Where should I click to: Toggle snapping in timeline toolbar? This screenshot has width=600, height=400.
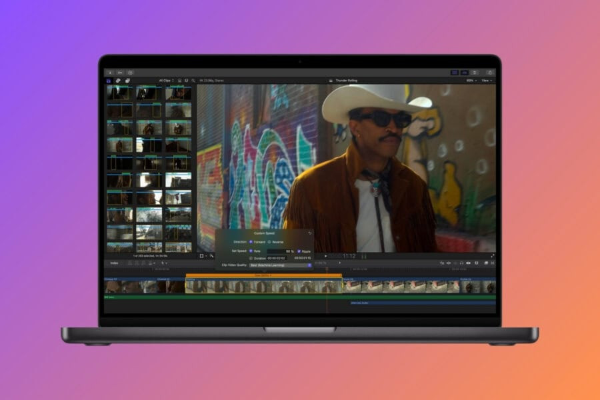pyautogui.click(x=469, y=263)
